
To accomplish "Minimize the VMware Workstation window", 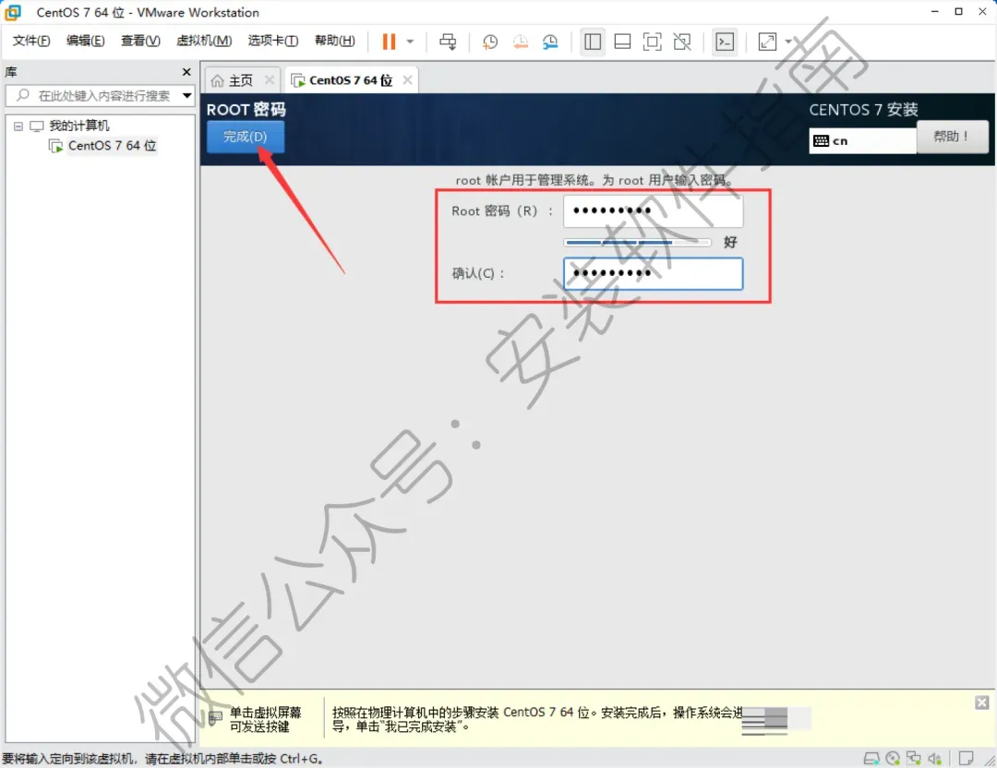I will tap(934, 11).
